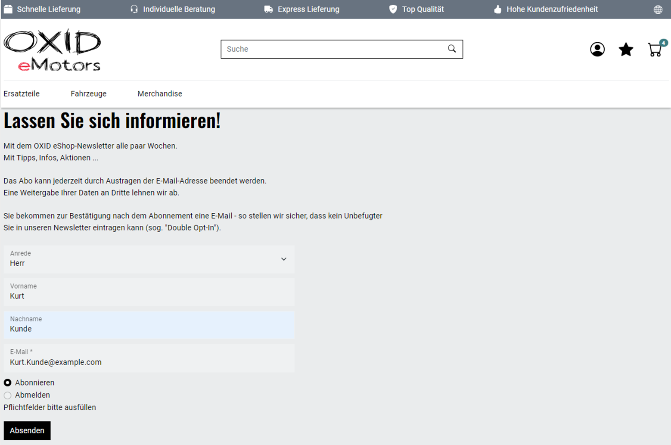Screen dimensions: 671x445
Task: Open the wishlist star icon
Action: tap(626, 50)
